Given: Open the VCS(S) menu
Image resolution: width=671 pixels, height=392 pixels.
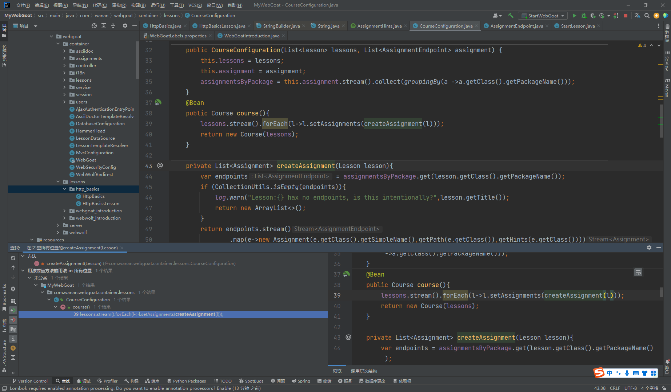Looking at the screenshot, I should (x=195, y=5).
